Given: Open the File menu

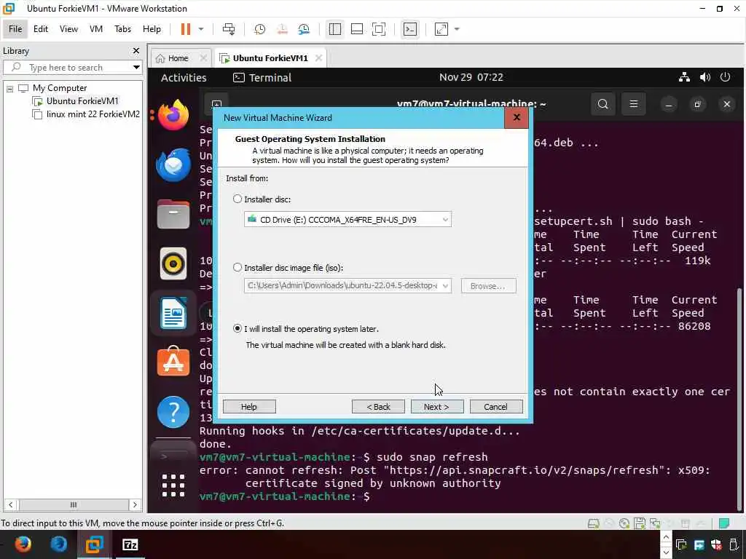Looking at the screenshot, I should tap(15, 29).
